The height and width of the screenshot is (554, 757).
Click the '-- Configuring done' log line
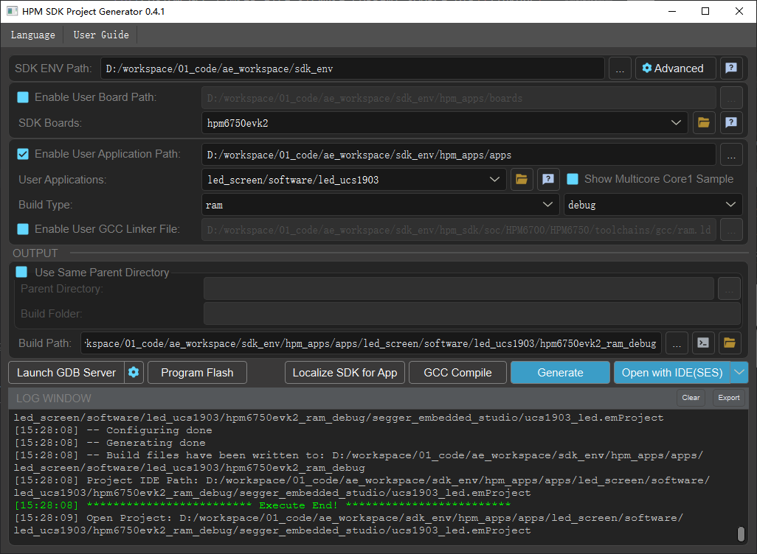114,430
